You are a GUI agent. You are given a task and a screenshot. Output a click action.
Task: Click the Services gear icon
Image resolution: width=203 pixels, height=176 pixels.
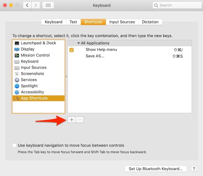[x=17, y=80]
